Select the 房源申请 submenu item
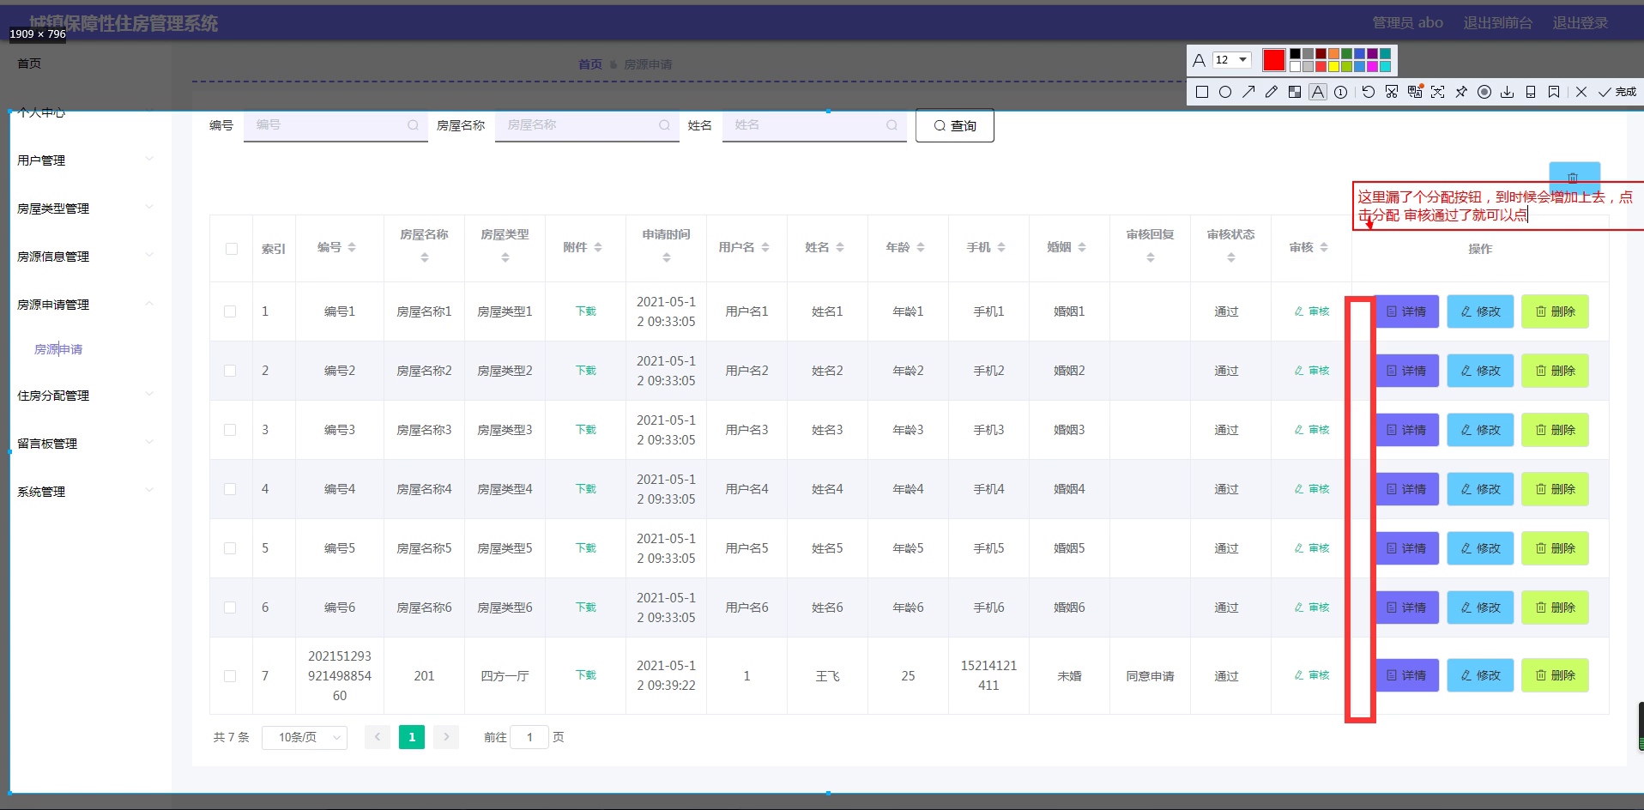The image size is (1644, 810). coord(58,349)
